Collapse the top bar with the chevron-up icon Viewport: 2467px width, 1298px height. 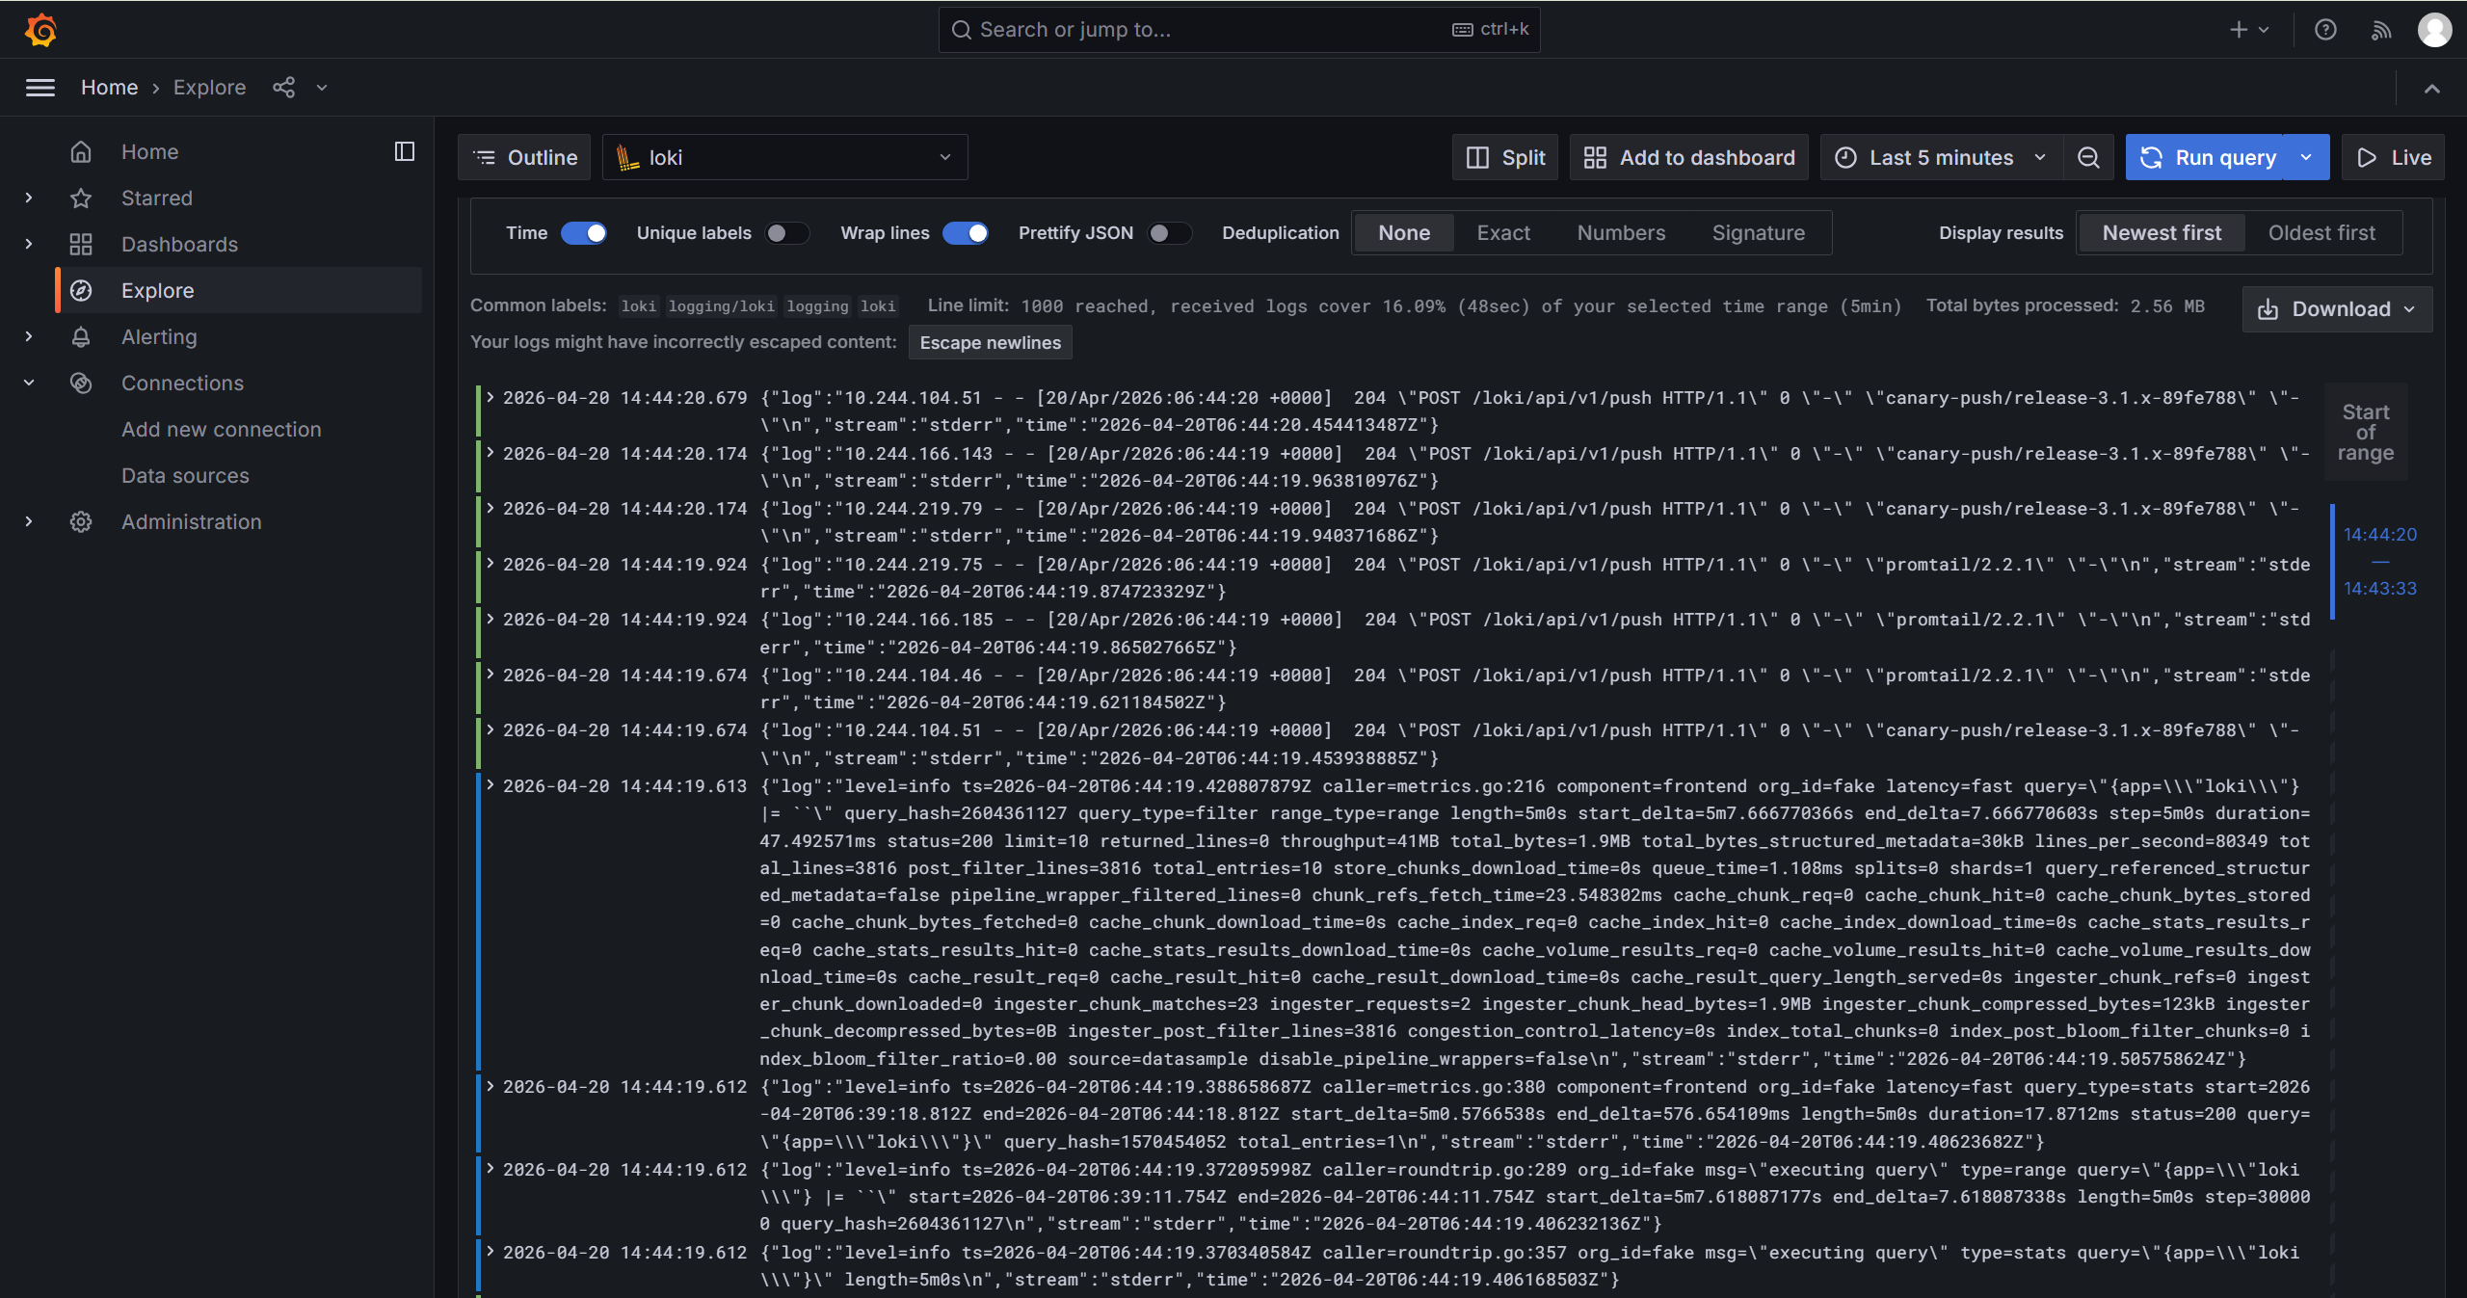pyautogui.click(x=2432, y=88)
